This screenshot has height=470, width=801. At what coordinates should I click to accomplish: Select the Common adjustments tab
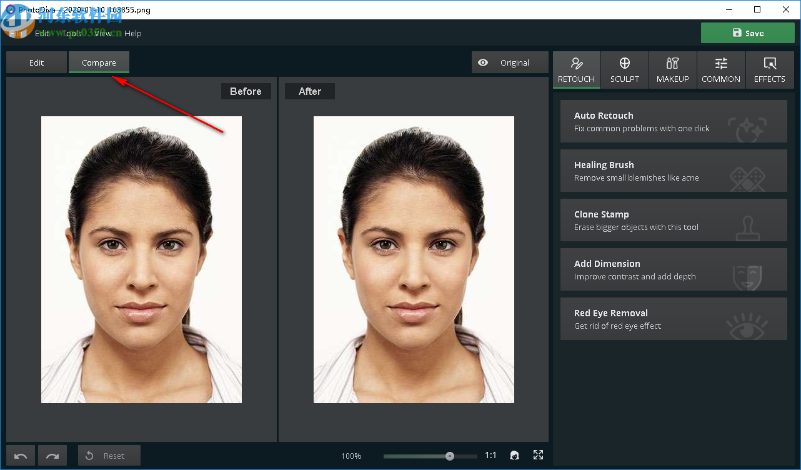(720, 69)
